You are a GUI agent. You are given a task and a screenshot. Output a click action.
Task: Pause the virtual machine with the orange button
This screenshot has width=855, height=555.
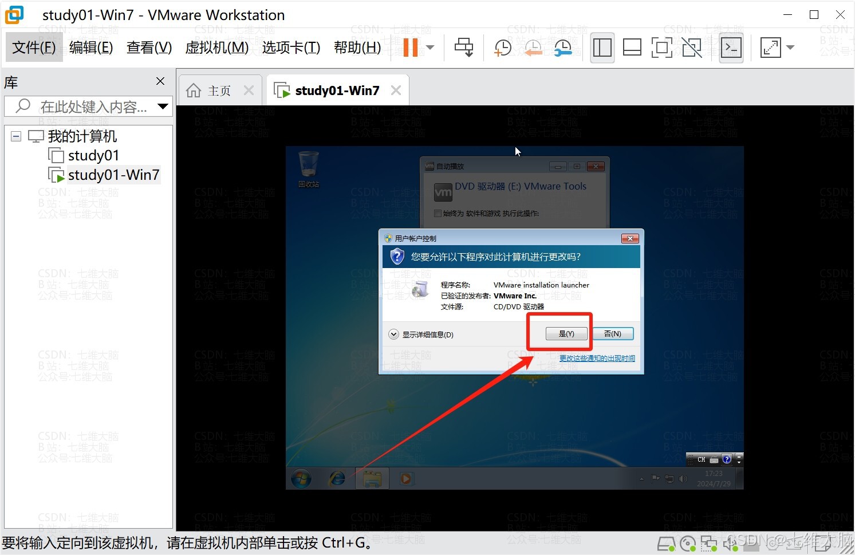411,47
